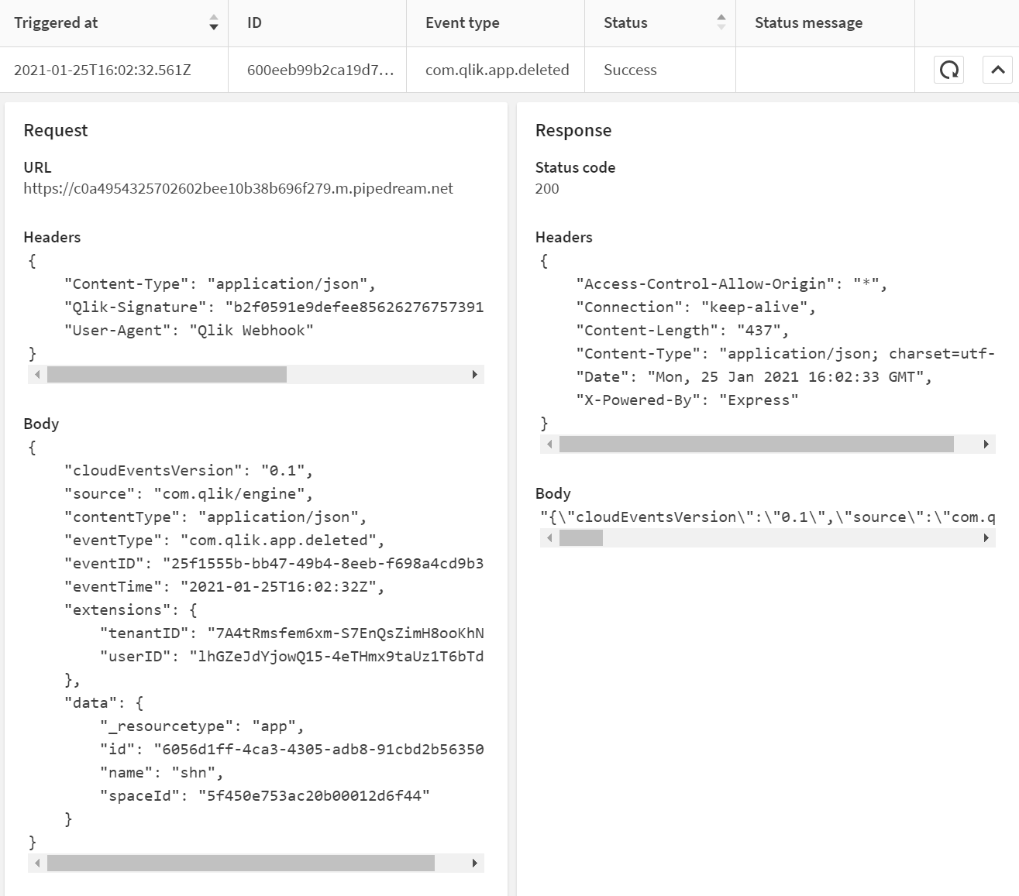Toggle the Triggered at column sort direction
Viewport: 1019px width, 896px height.
click(213, 23)
